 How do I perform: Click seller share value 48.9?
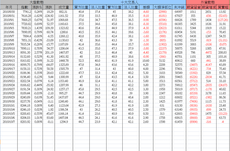pyautogui.click(x=114, y=56)
